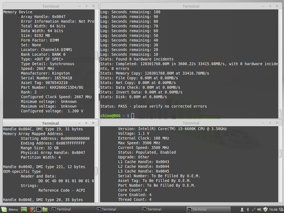Image resolution: width=284 pixels, height=213 pixels.
Task: Click the 'Handle 0x004D, DMI type 221' line
Action: [44, 167]
